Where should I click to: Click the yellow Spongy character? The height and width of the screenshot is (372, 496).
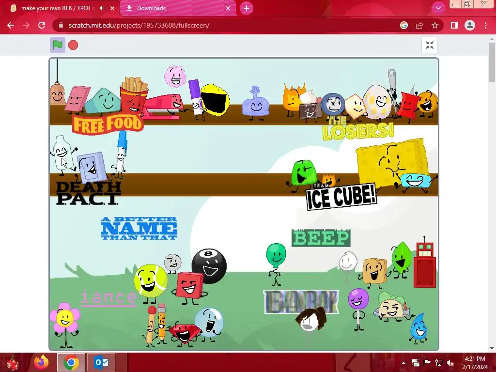(392, 162)
